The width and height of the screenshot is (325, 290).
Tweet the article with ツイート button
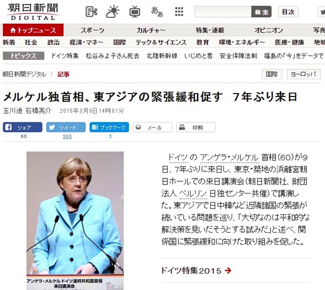(x=66, y=127)
